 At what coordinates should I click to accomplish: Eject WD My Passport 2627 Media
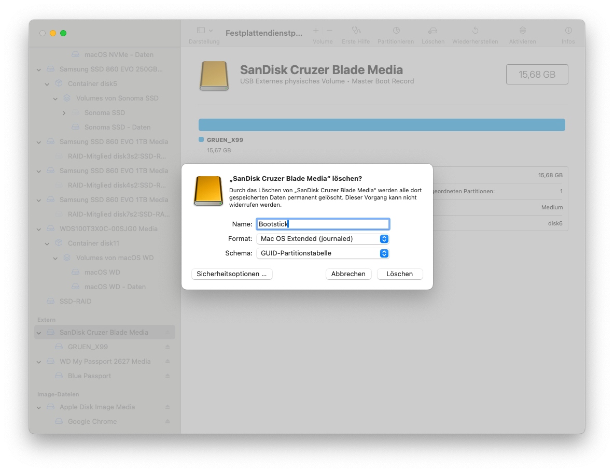[x=168, y=361]
